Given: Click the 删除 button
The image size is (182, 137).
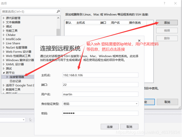Looking at the screenshot, I should [x=167, y=38].
